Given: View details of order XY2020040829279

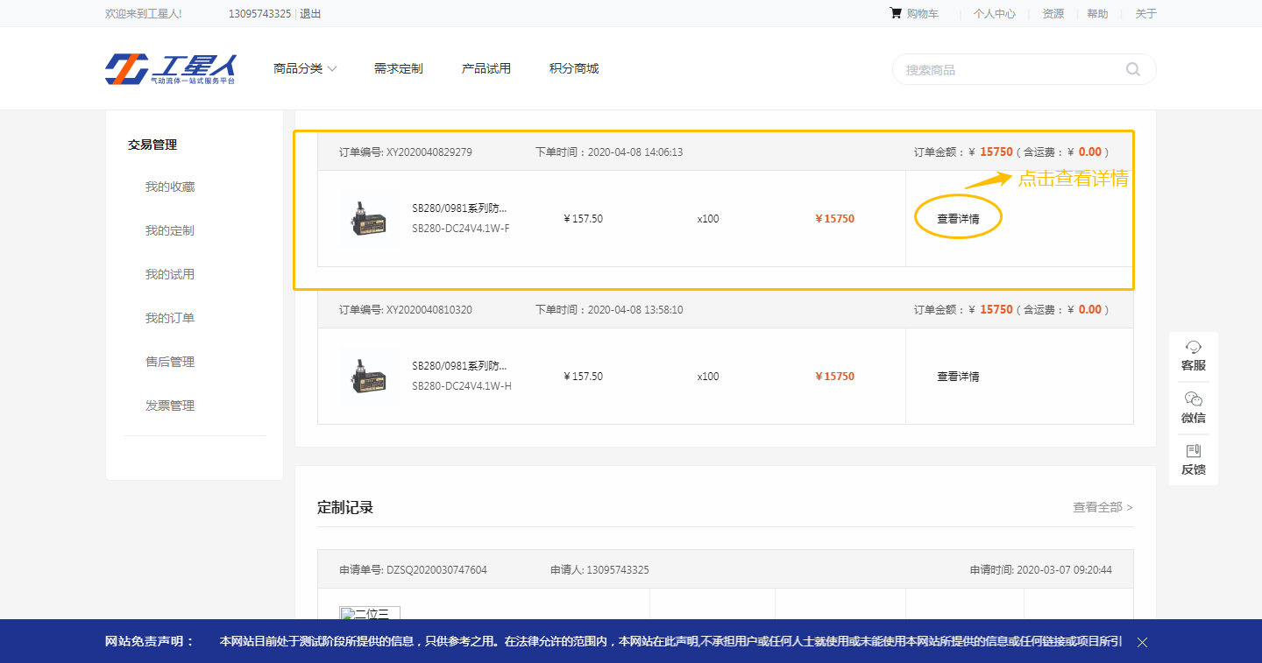Looking at the screenshot, I should [x=958, y=219].
